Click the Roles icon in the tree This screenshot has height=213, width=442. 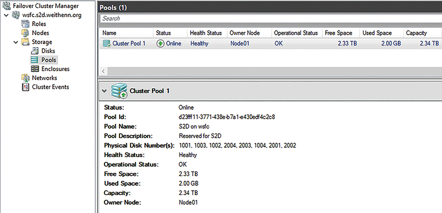25,24
